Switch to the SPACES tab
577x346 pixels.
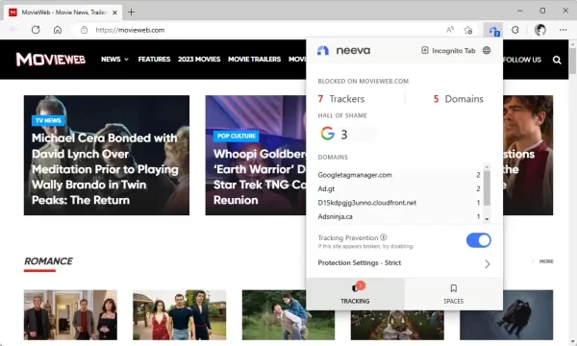coord(453,294)
